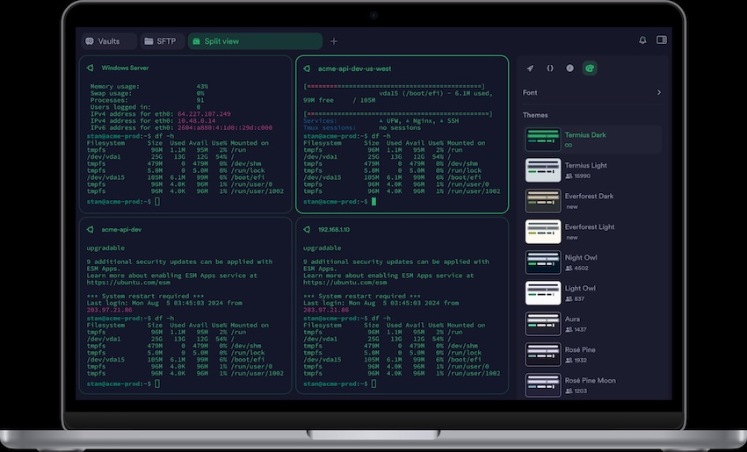Toggle the right sidebar panel icon
747x452 pixels.
662,40
